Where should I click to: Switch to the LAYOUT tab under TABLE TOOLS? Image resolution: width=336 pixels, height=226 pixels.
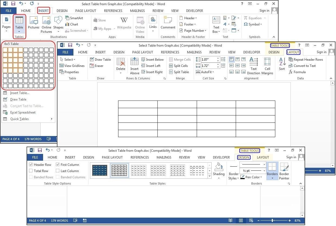(294, 52)
